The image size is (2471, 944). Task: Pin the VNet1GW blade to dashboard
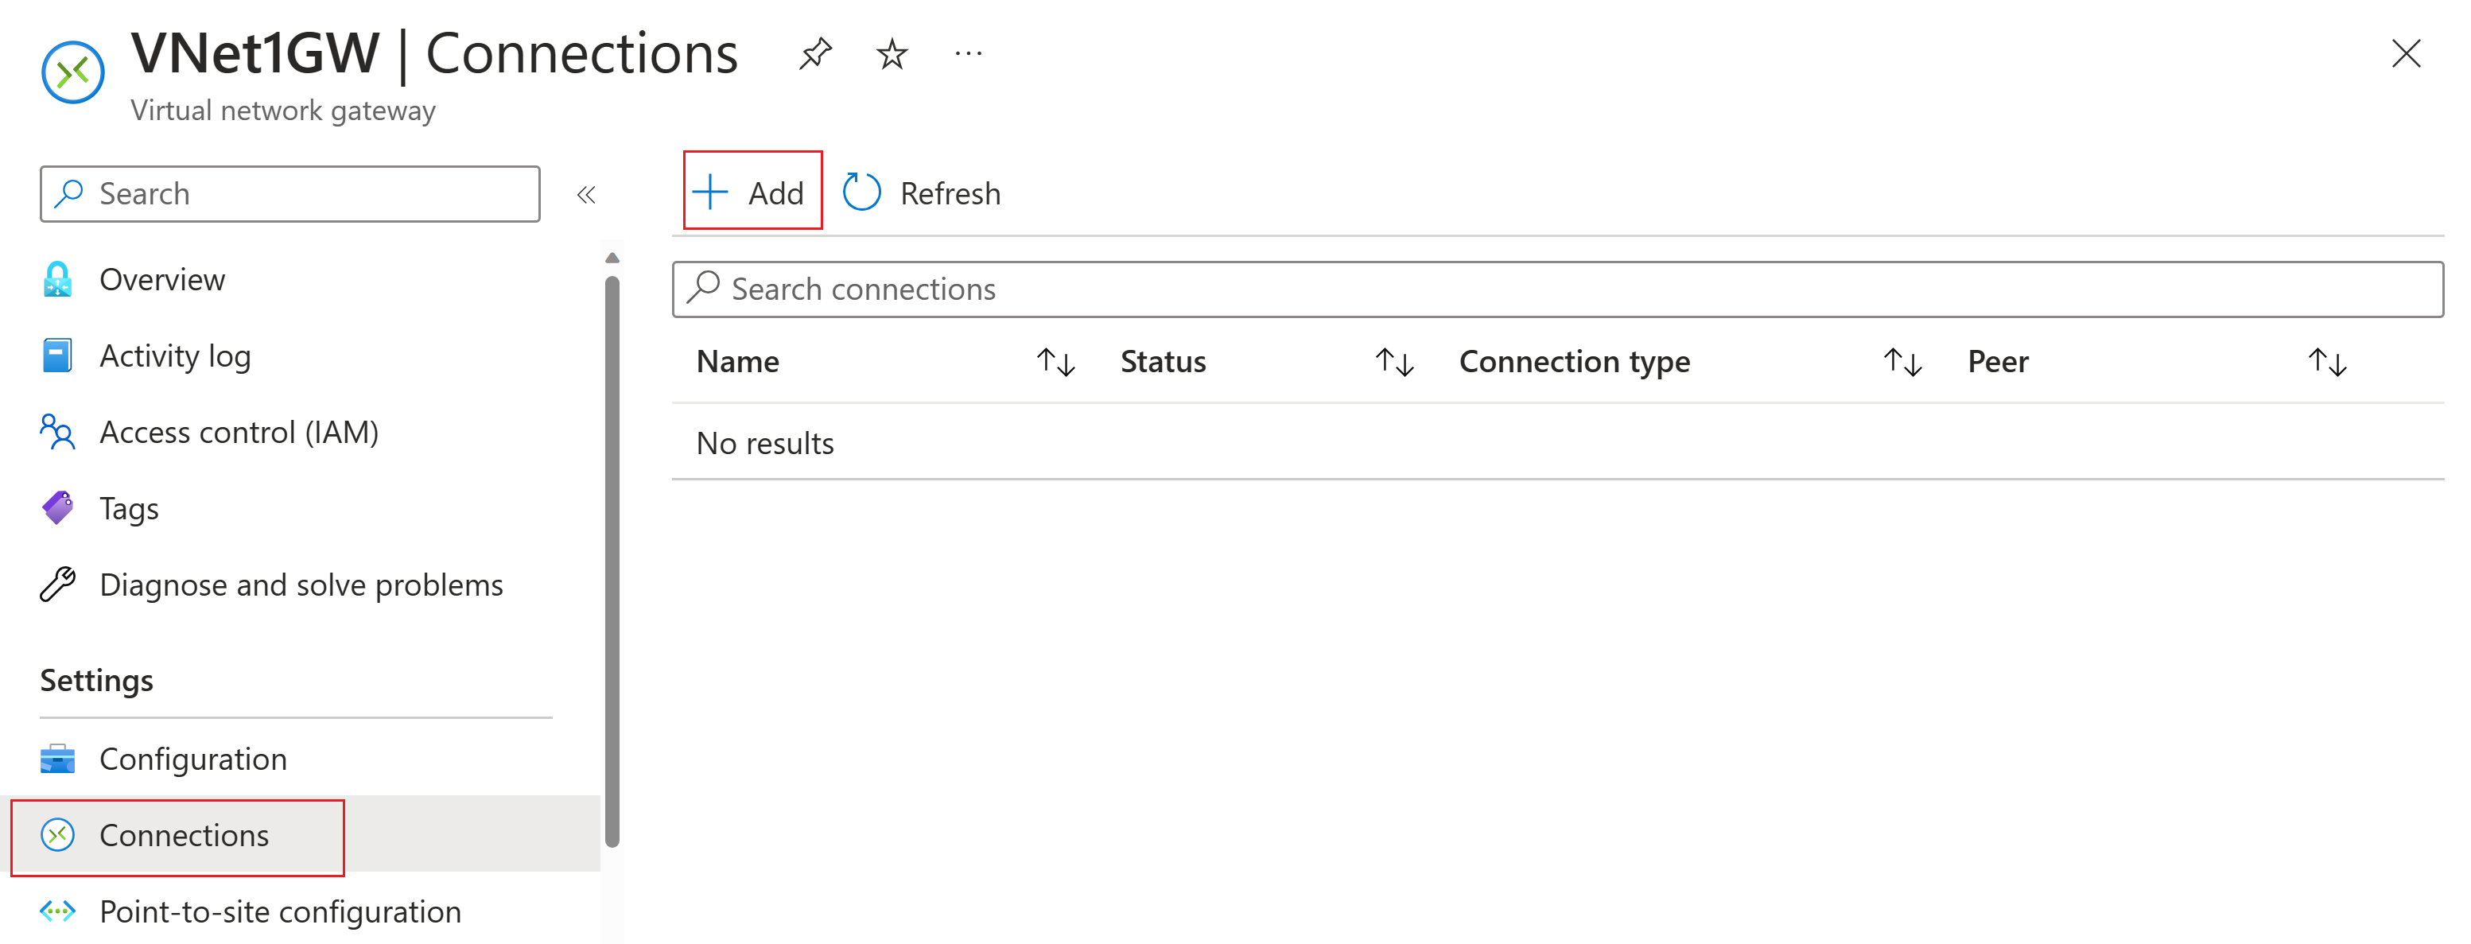click(814, 54)
